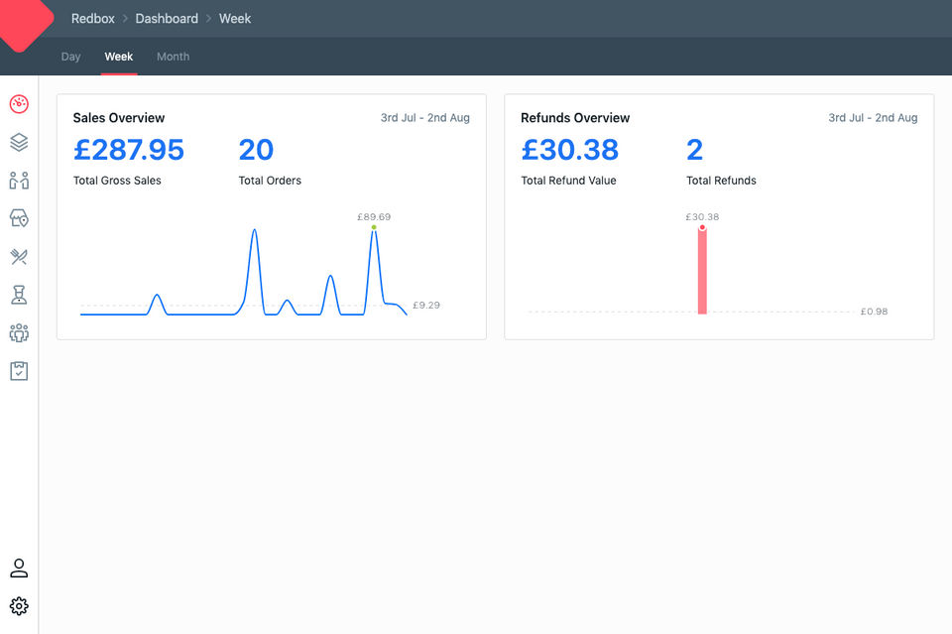Click the Redbox breadcrumb link
Viewport: 952px width, 634px height.
point(93,18)
